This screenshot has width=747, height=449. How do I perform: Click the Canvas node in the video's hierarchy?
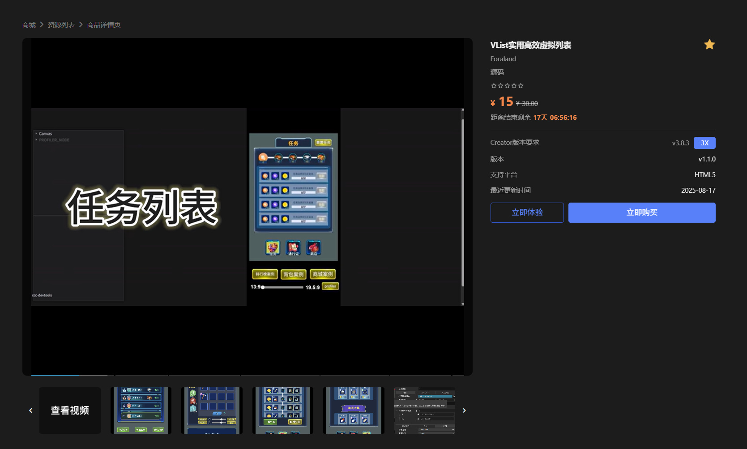click(x=45, y=134)
